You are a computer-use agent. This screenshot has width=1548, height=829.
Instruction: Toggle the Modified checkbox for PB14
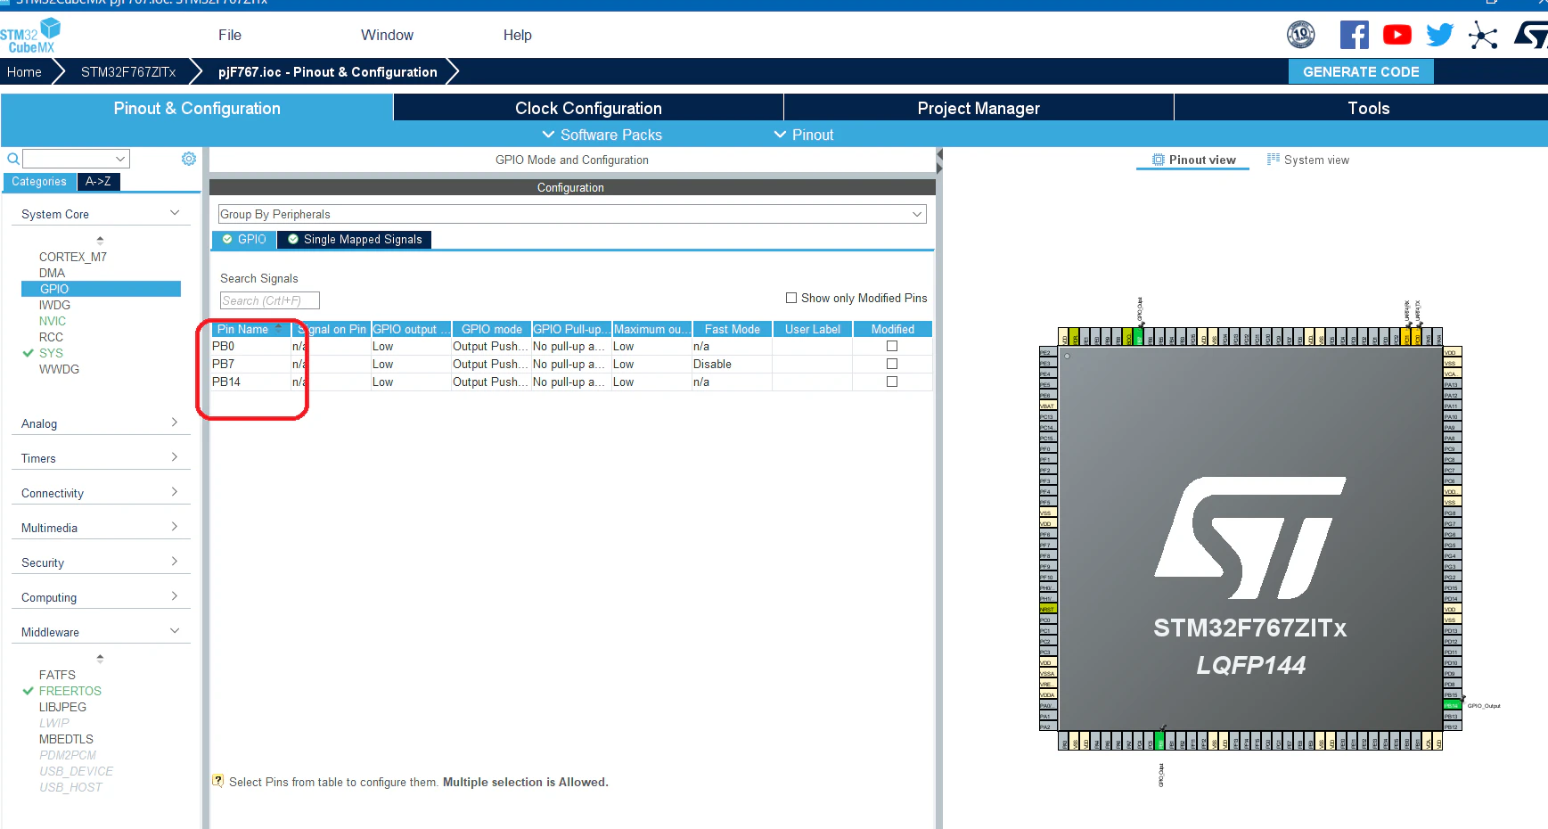[892, 382]
